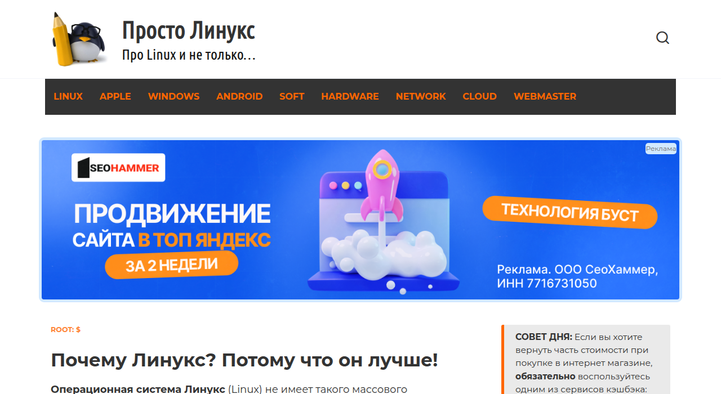This screenshot has height=394, width=721.
Task: Click the penguin with pencil logo
Action: click(79, 39)
